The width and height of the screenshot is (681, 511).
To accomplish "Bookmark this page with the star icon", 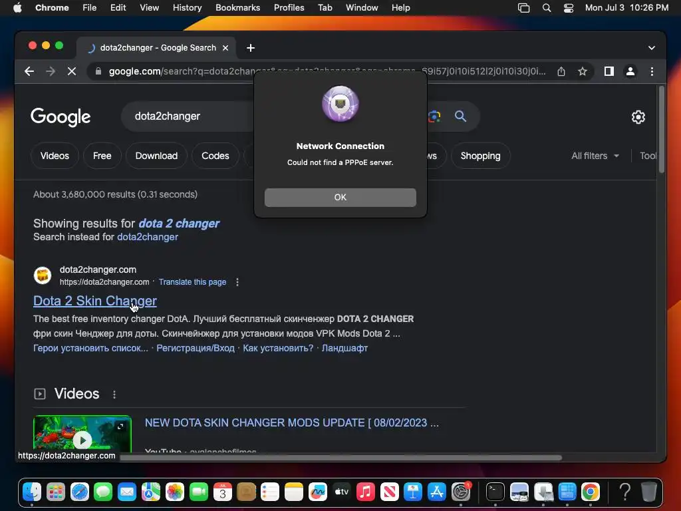I will pos(583,71).
